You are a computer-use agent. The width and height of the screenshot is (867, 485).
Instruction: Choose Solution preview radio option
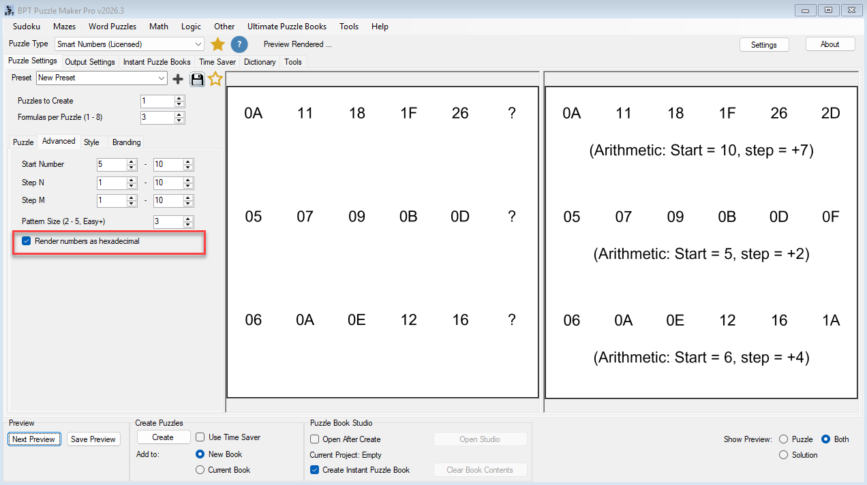coord(783,455)
